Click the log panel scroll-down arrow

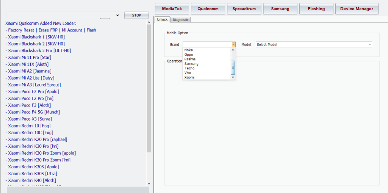(149, 184)
